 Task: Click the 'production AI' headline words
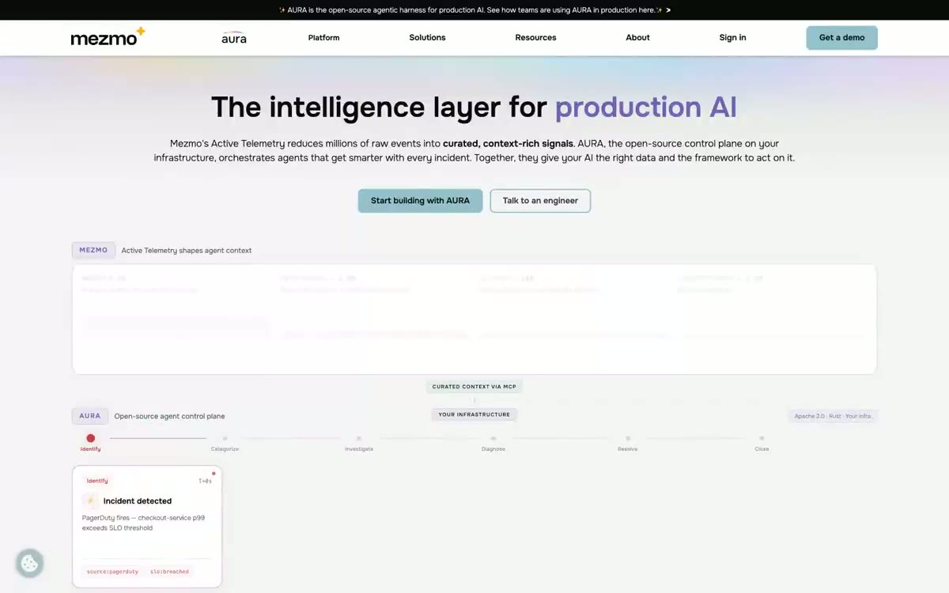[645, 107]
